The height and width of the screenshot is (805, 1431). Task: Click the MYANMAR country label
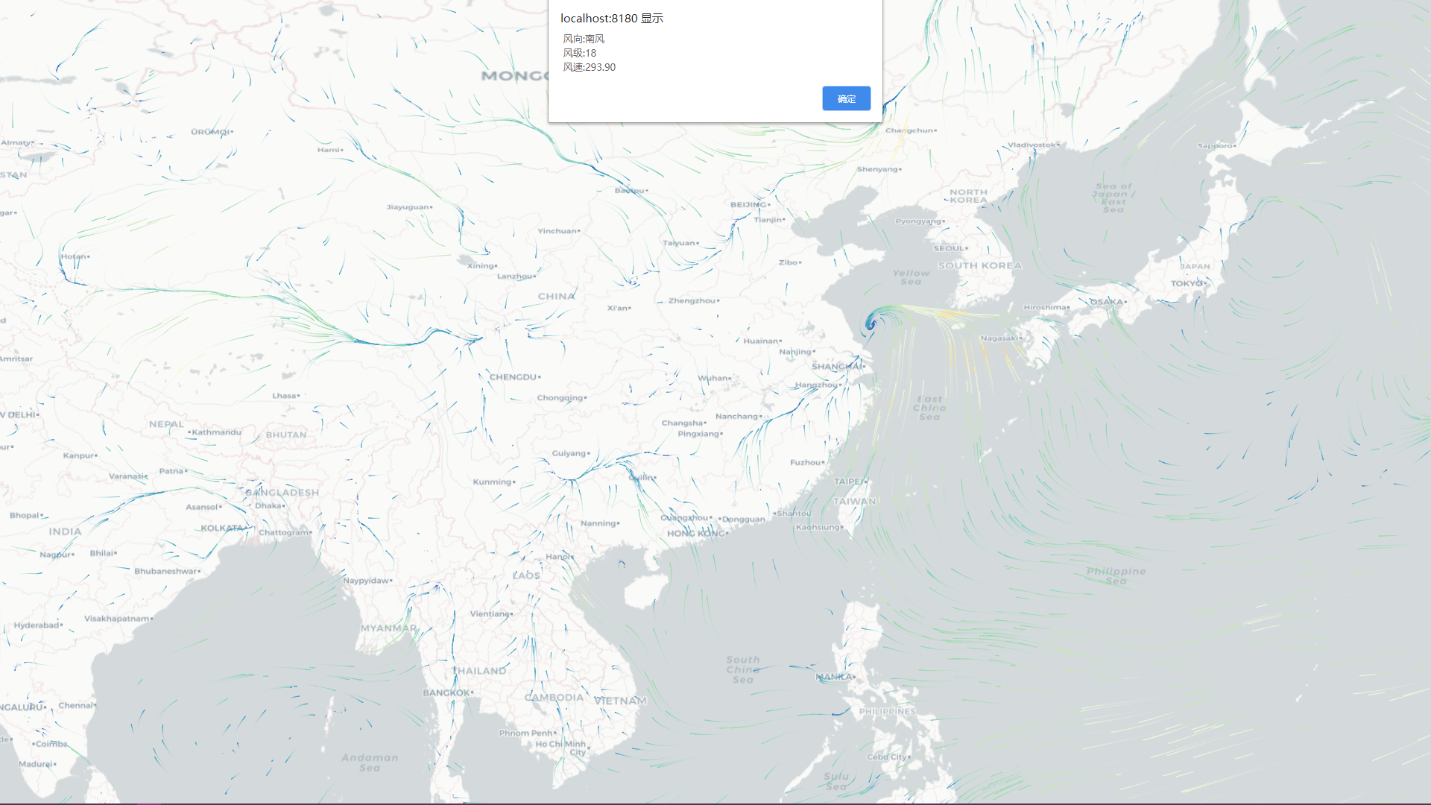pyautogui.click(x=389, y=628)
